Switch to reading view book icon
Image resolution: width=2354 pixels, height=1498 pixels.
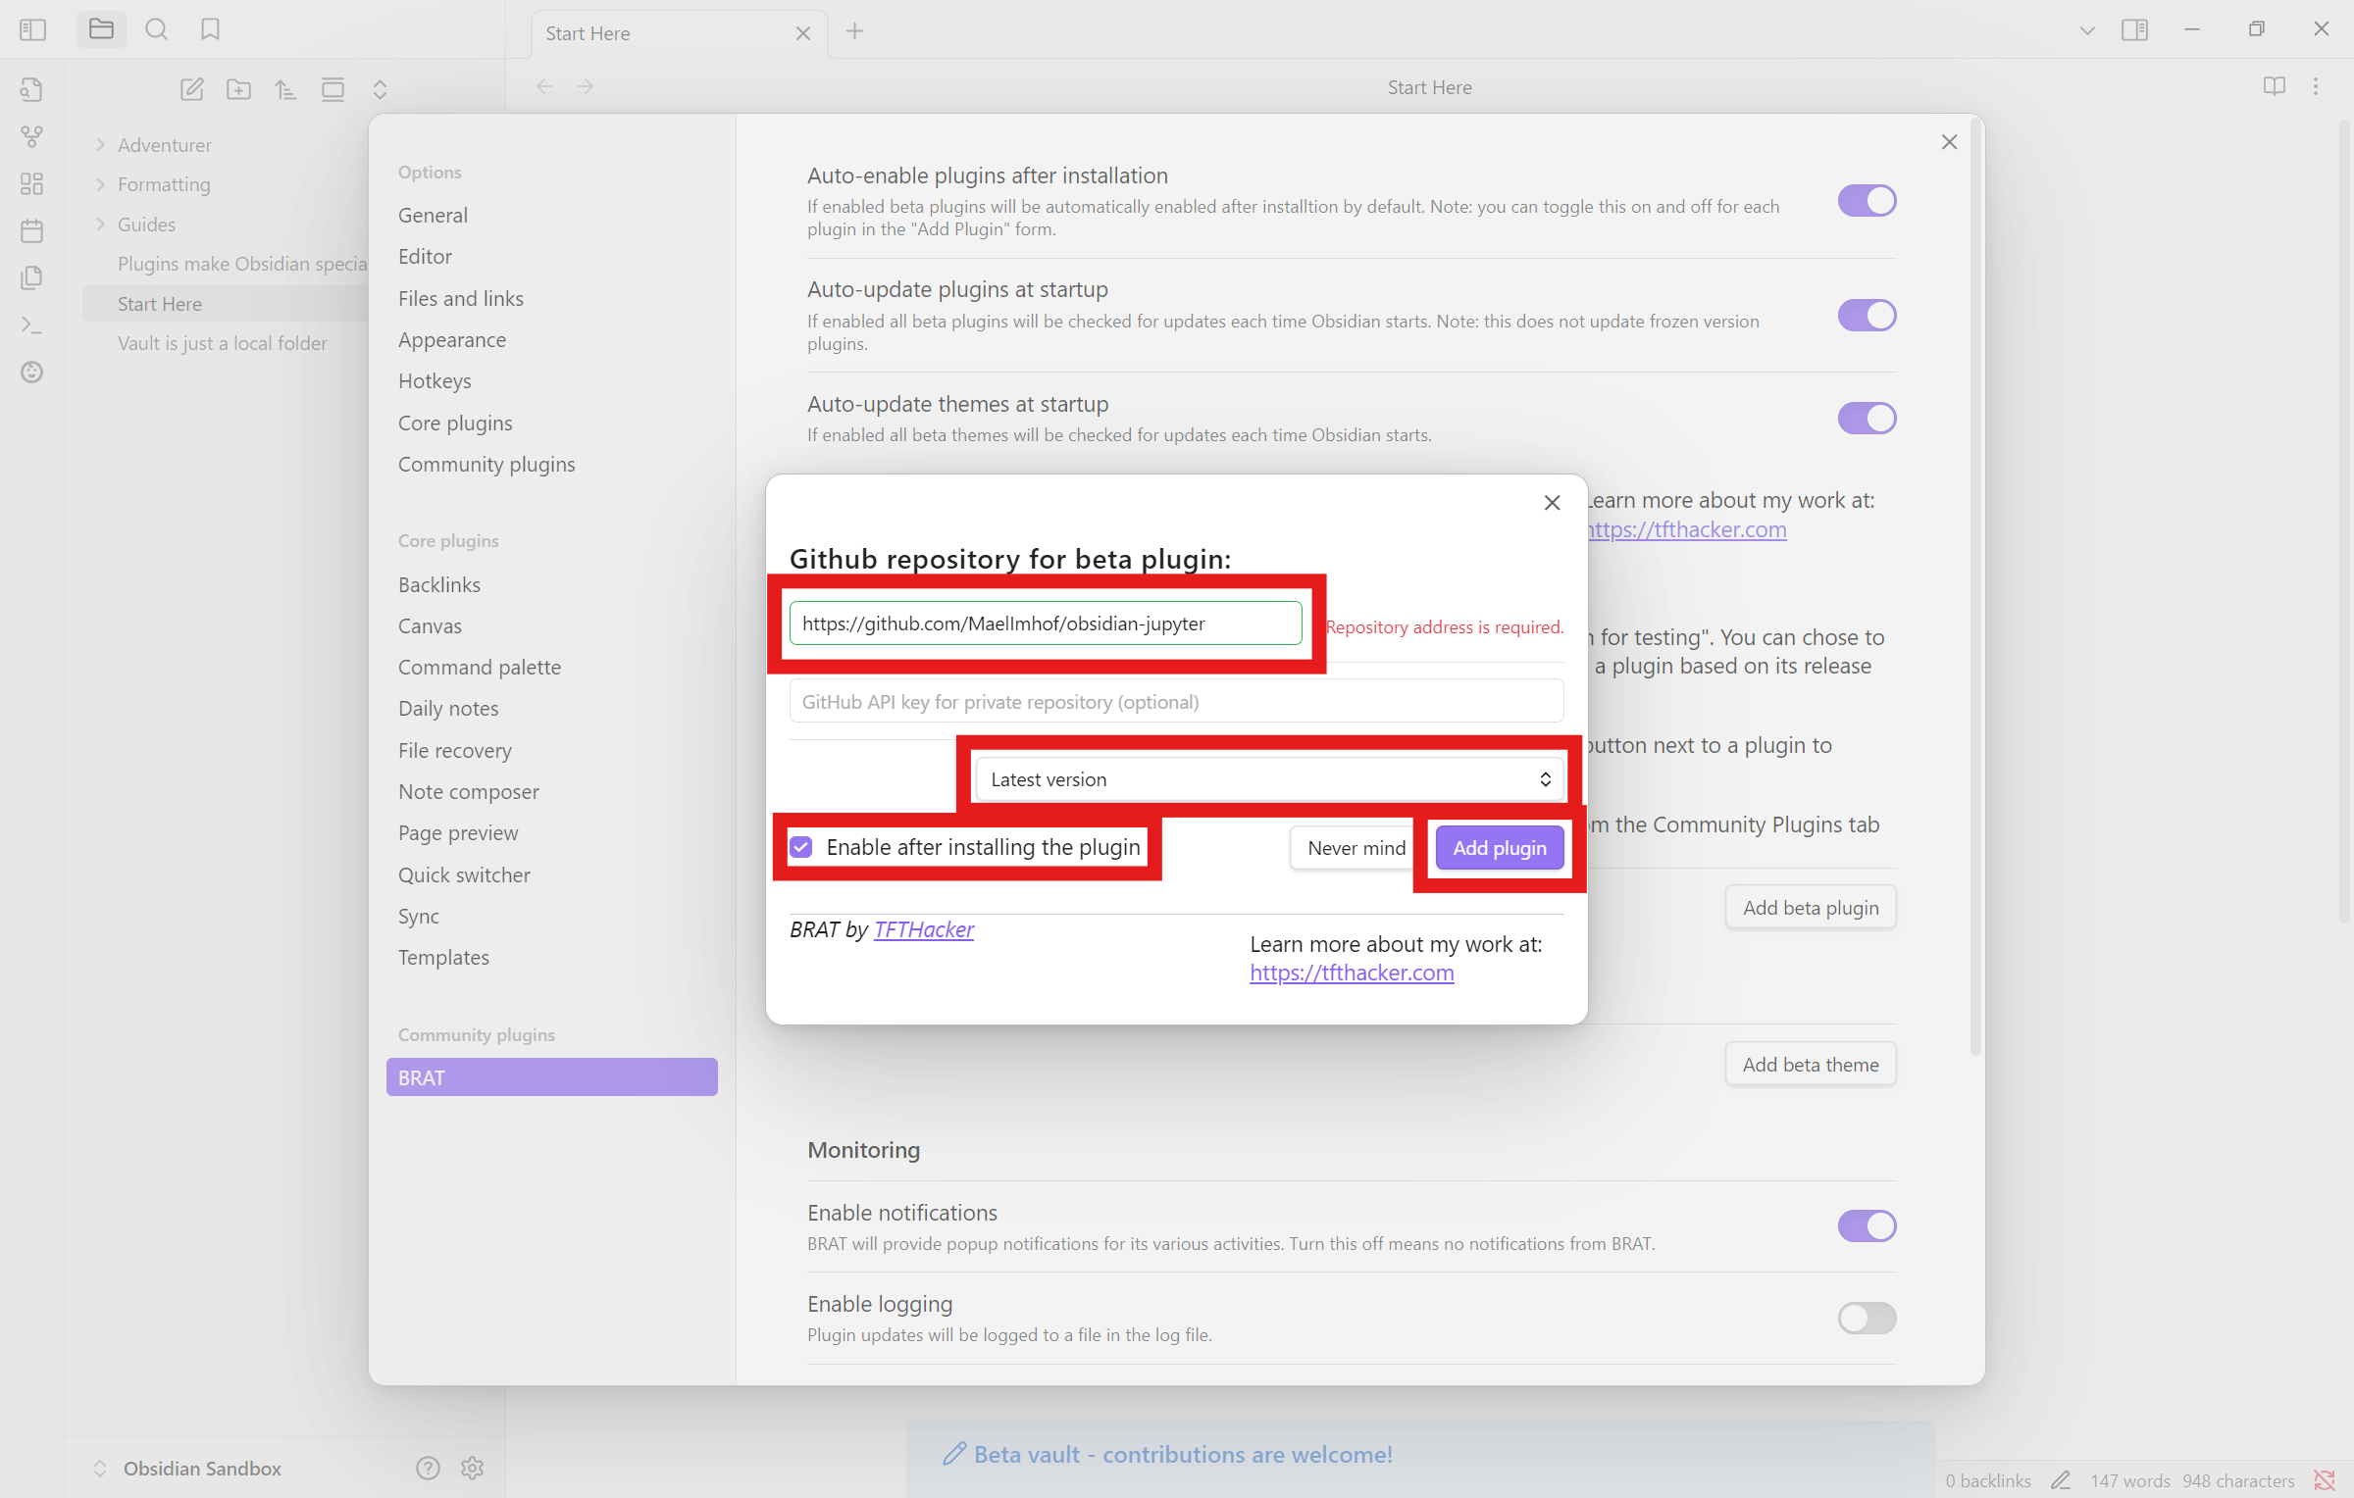tap(2274, 86)
